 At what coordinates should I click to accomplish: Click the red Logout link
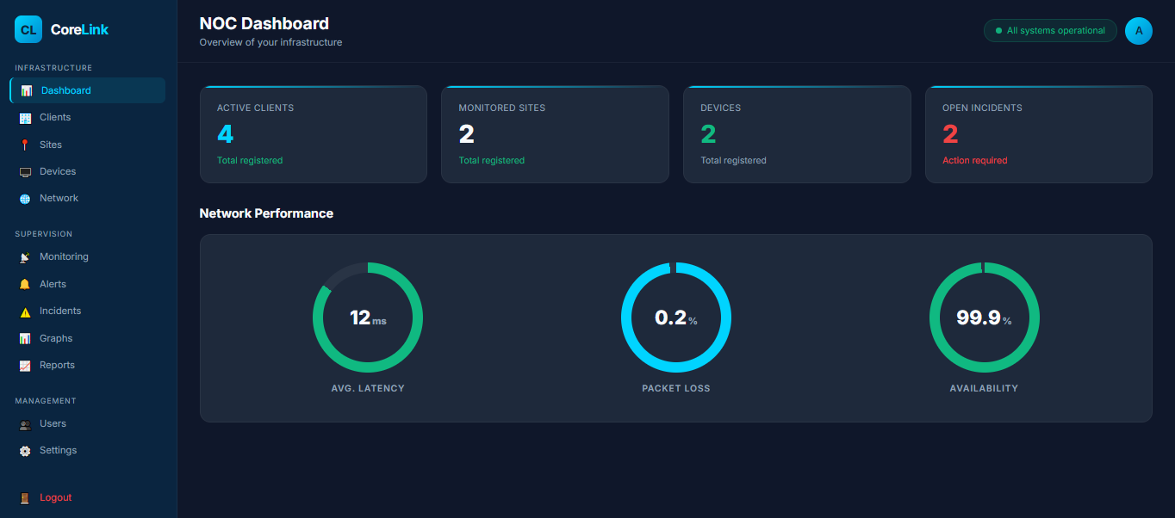click(56, 497)
